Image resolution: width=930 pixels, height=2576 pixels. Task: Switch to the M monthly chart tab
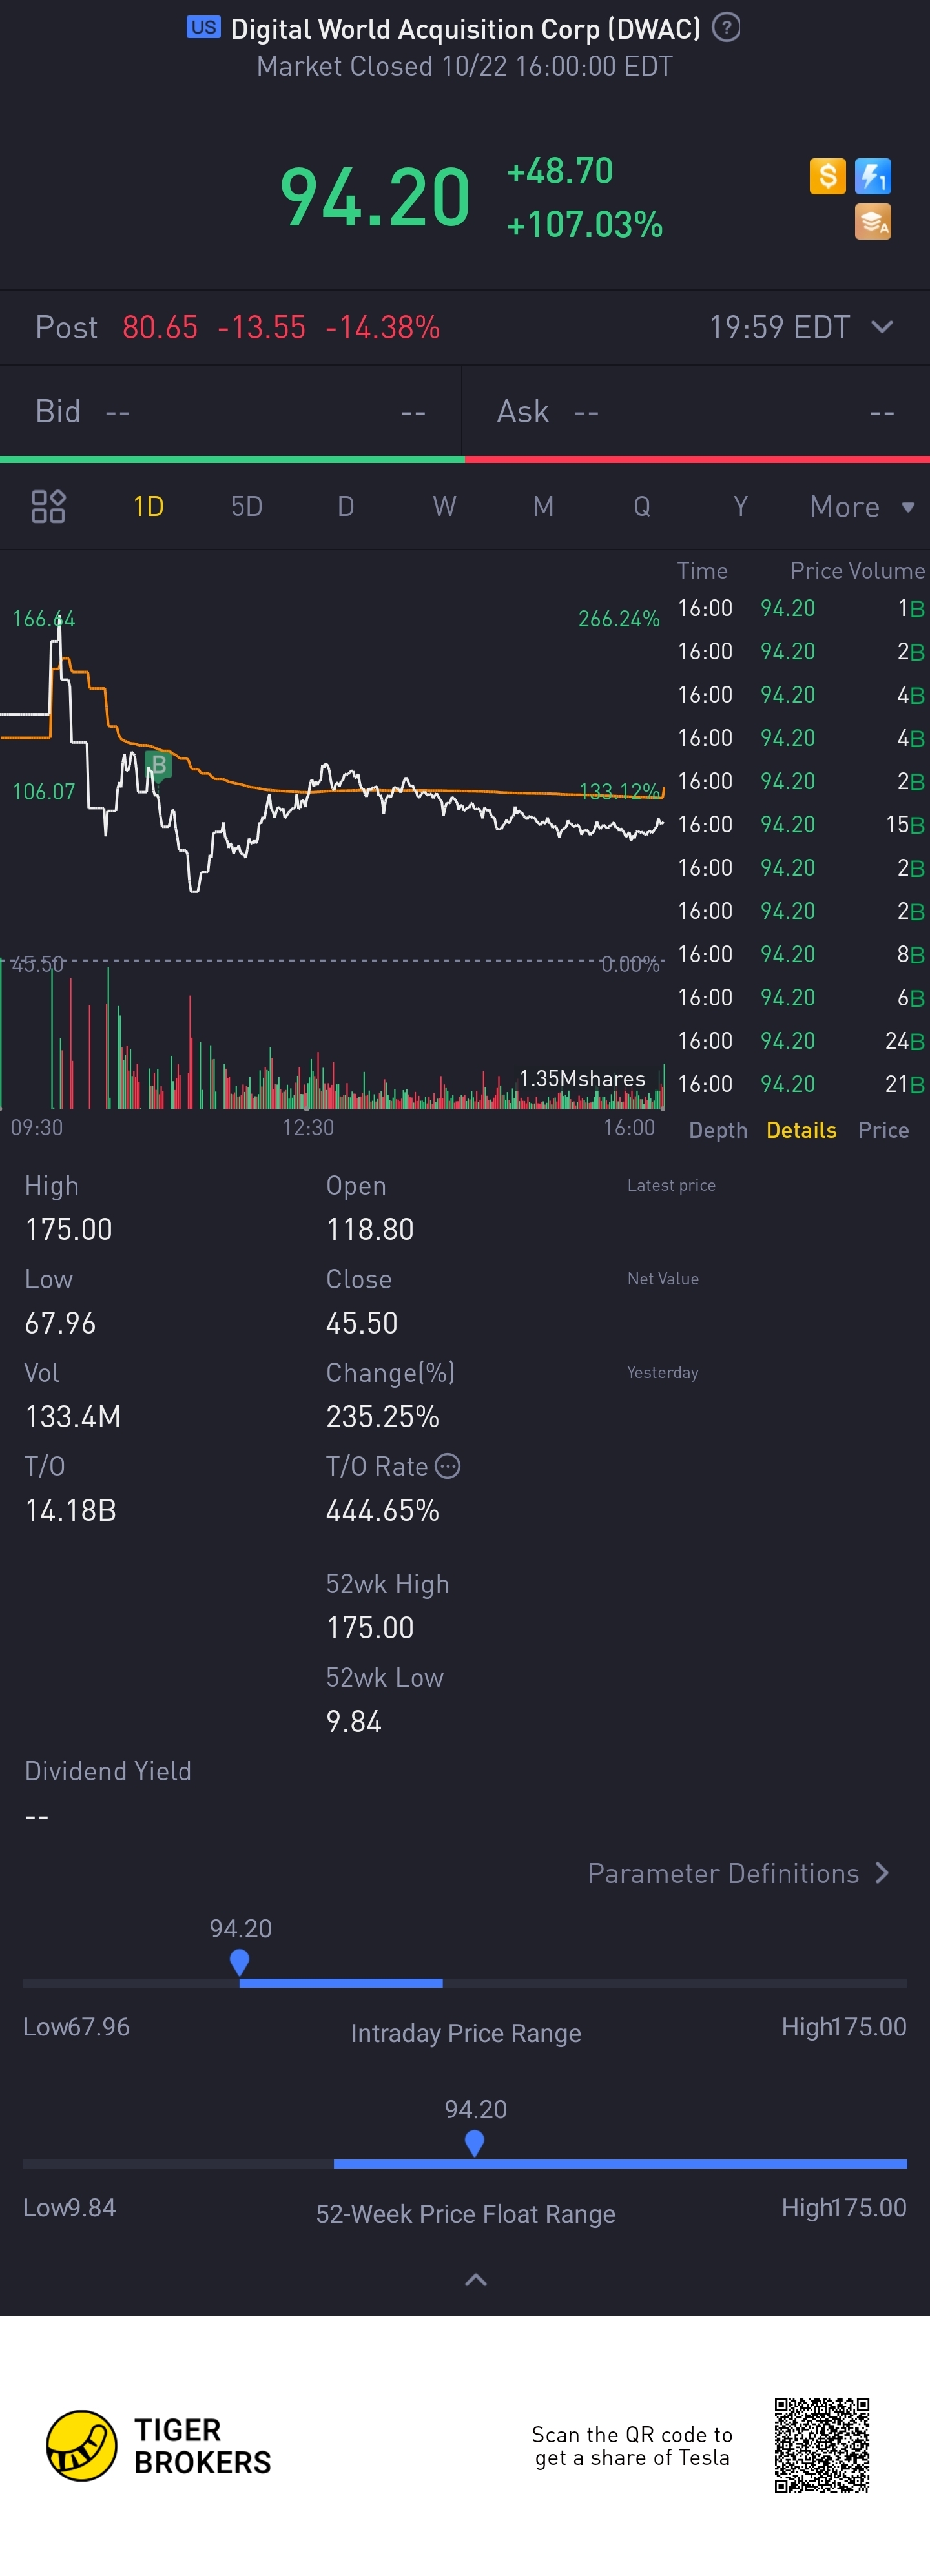[543, 506]
